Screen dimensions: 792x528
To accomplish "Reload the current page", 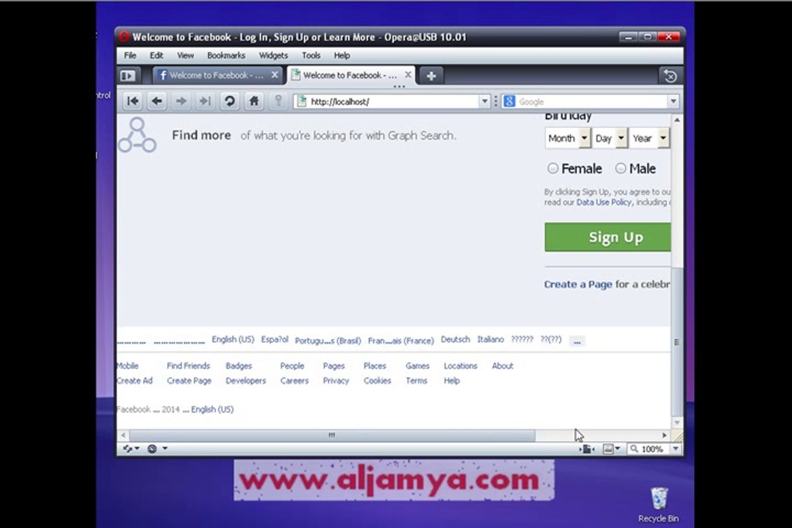I will tap(229, 101).
